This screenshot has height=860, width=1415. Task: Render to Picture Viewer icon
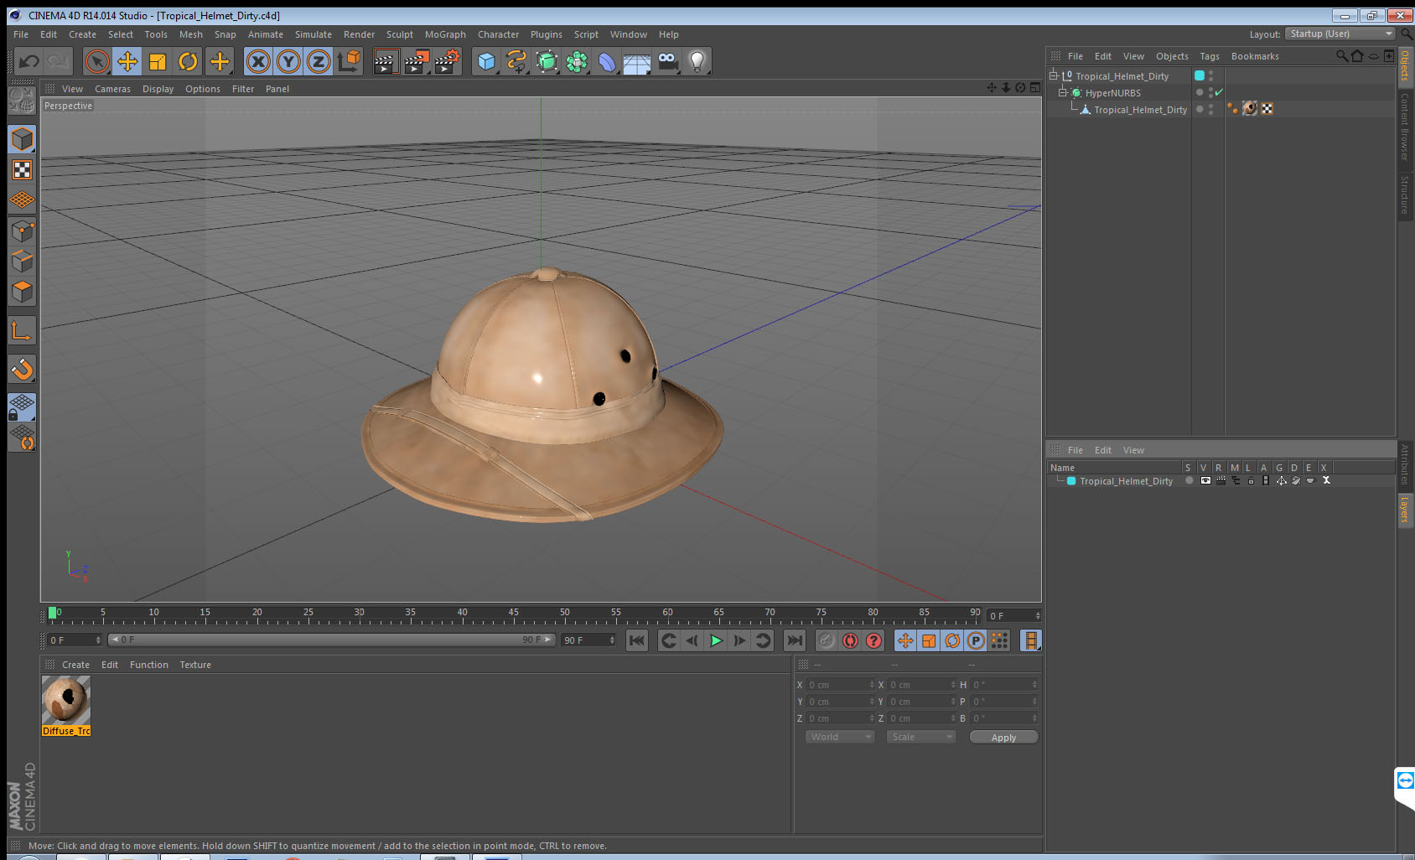[417, 61]
